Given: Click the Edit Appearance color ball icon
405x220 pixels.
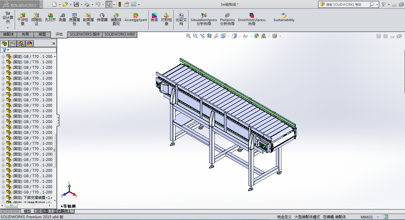Looking at the screenshot, I should coord(256,36).
